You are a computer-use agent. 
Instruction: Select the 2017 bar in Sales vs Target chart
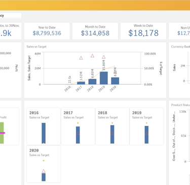[x=81, y=83]
